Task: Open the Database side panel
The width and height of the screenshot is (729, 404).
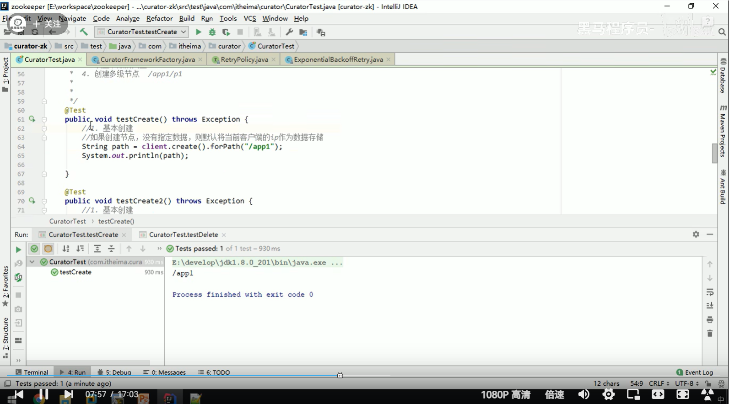Action: (723, 75)
